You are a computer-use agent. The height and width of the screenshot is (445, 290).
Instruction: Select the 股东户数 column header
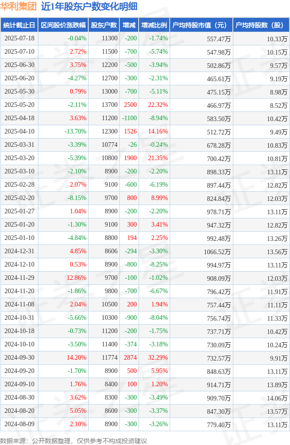(x=104, y=25)
